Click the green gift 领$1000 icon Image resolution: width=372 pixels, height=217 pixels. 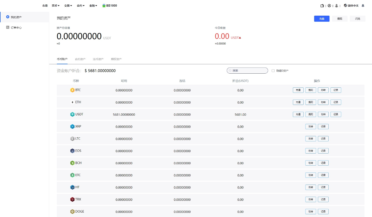click(x=104, y=5)
